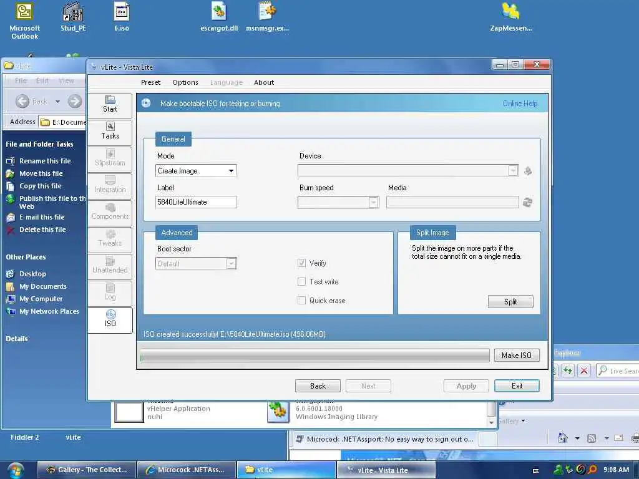The image size is (639, 479).
Task: Click the taskbar clock showing 9:08 AM
Action: pos(616,470)
